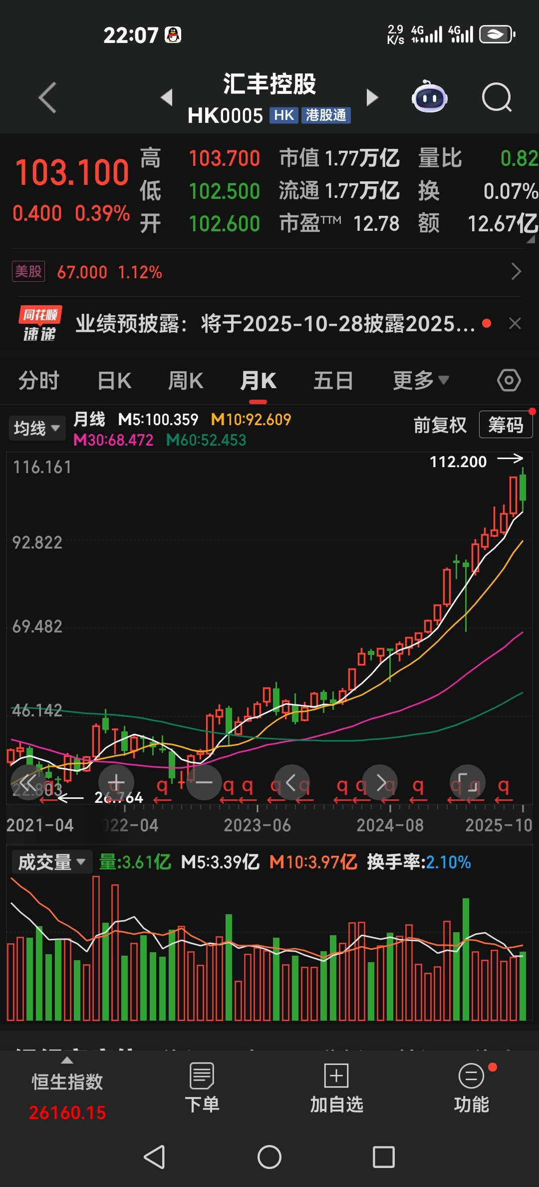Change the 前复权 price adjustment mode
Image resolution: width=539 pixels, height=1187 pixels.
coord(440,425)
